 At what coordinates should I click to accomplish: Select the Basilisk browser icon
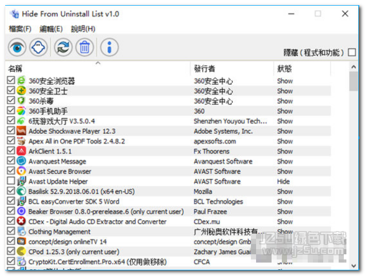click(21, 191)
